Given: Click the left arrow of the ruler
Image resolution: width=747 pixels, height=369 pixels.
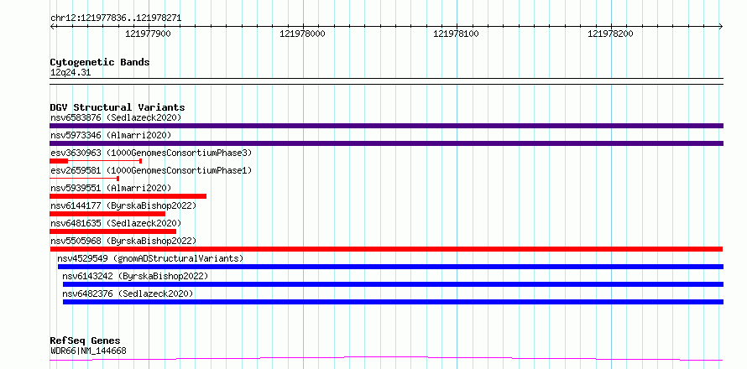Looking at the screenshot, I should pos(52,26).
